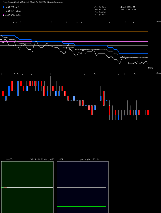Select the 'DOW ST: 0.6' legend text

coord(12,7)
